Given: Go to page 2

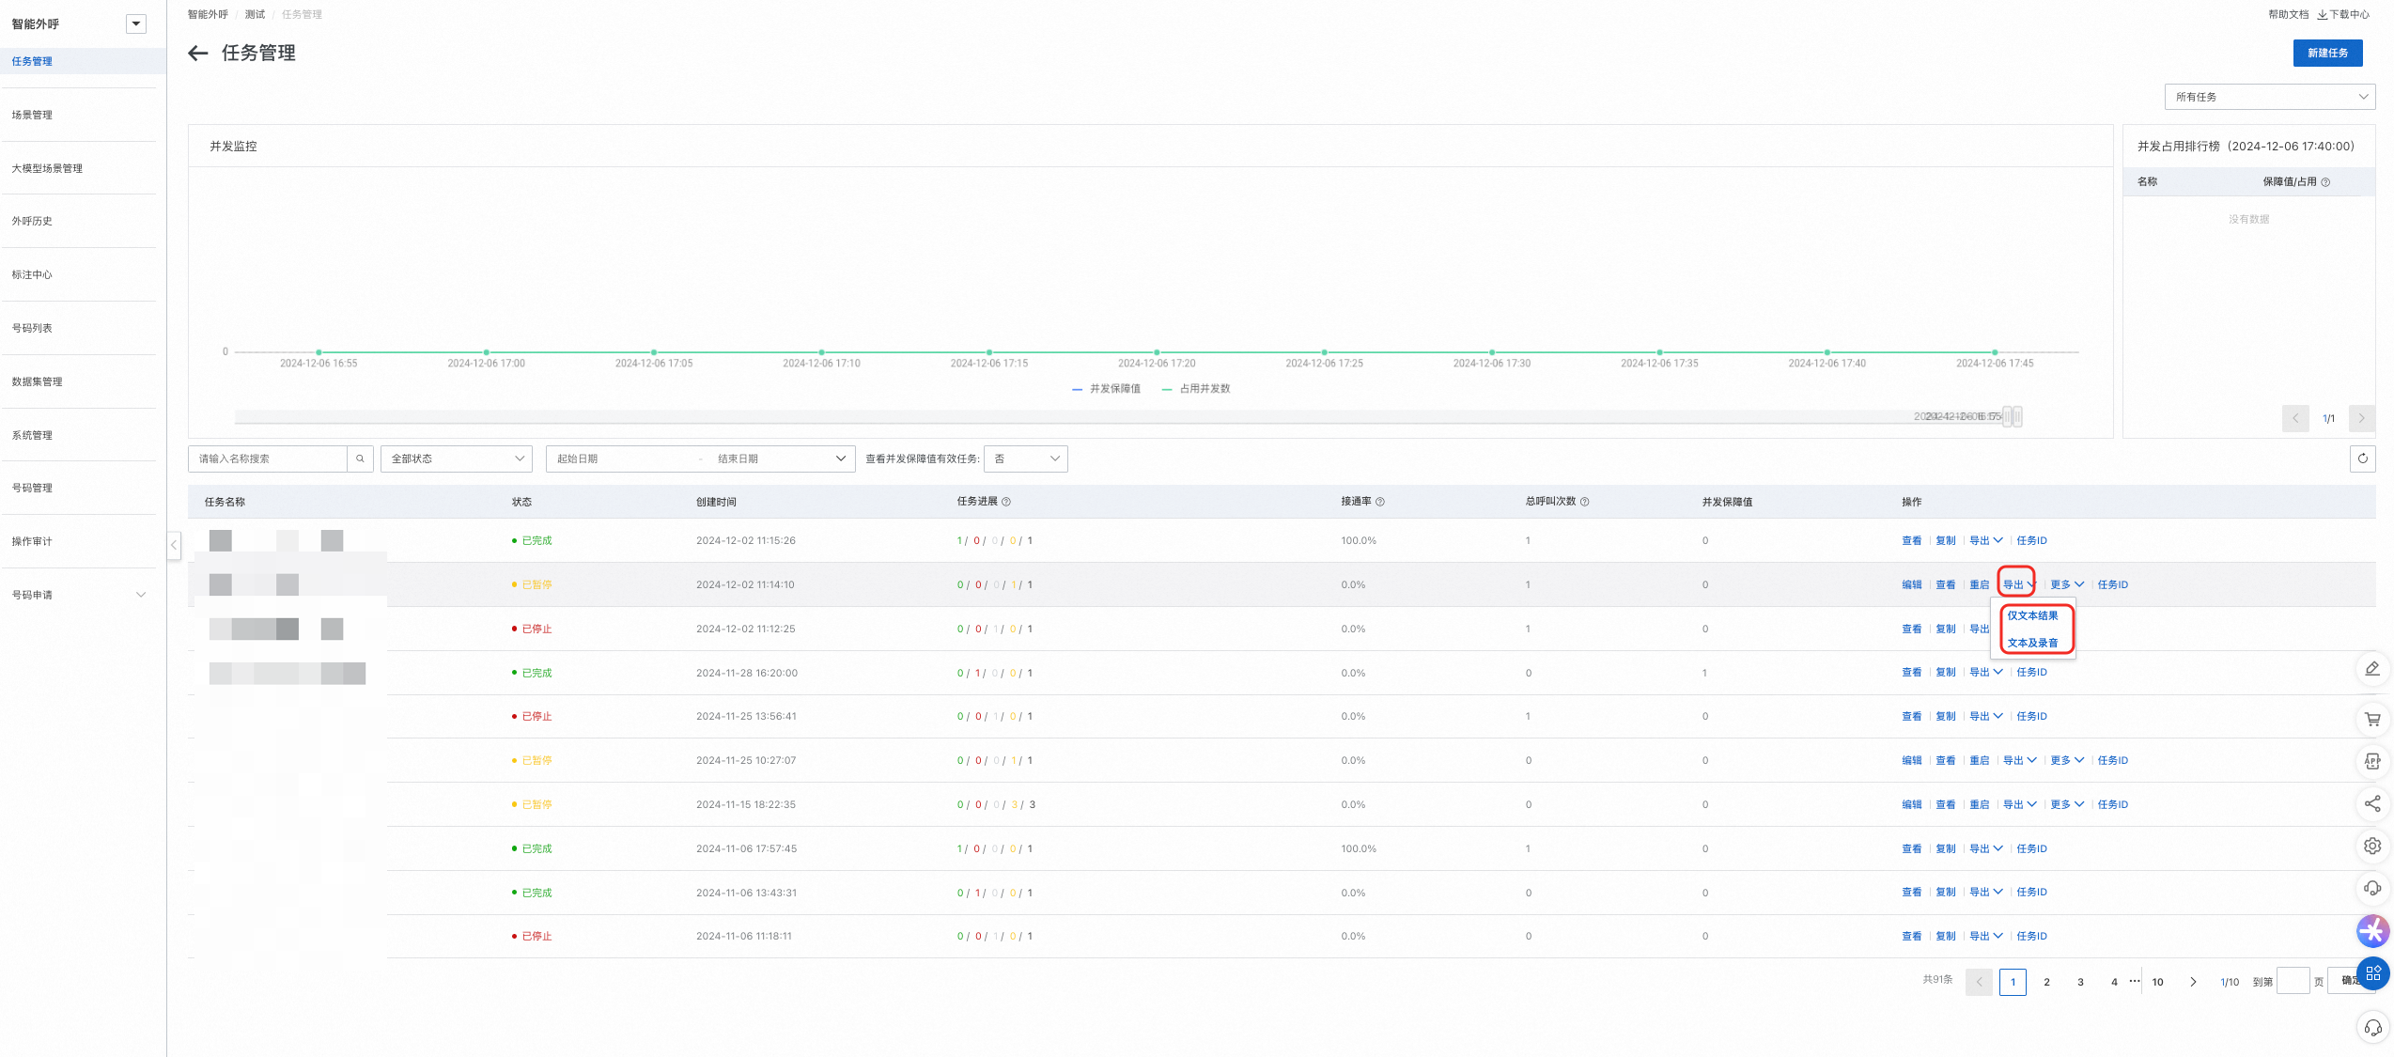Looking at the screenshot, I should pyautogui.click(x=2046, y=982).
